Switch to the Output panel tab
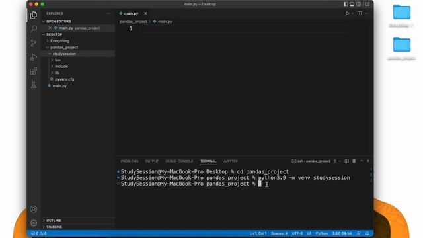Image resolution: width=423 pixels, height=238 pixels. click(152, 161)
